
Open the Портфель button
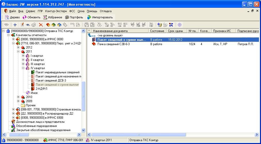coord(74,17)
